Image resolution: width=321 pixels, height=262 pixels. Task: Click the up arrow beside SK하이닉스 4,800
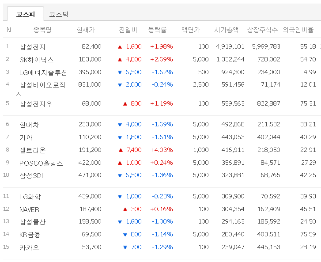(x=120, y=60)
